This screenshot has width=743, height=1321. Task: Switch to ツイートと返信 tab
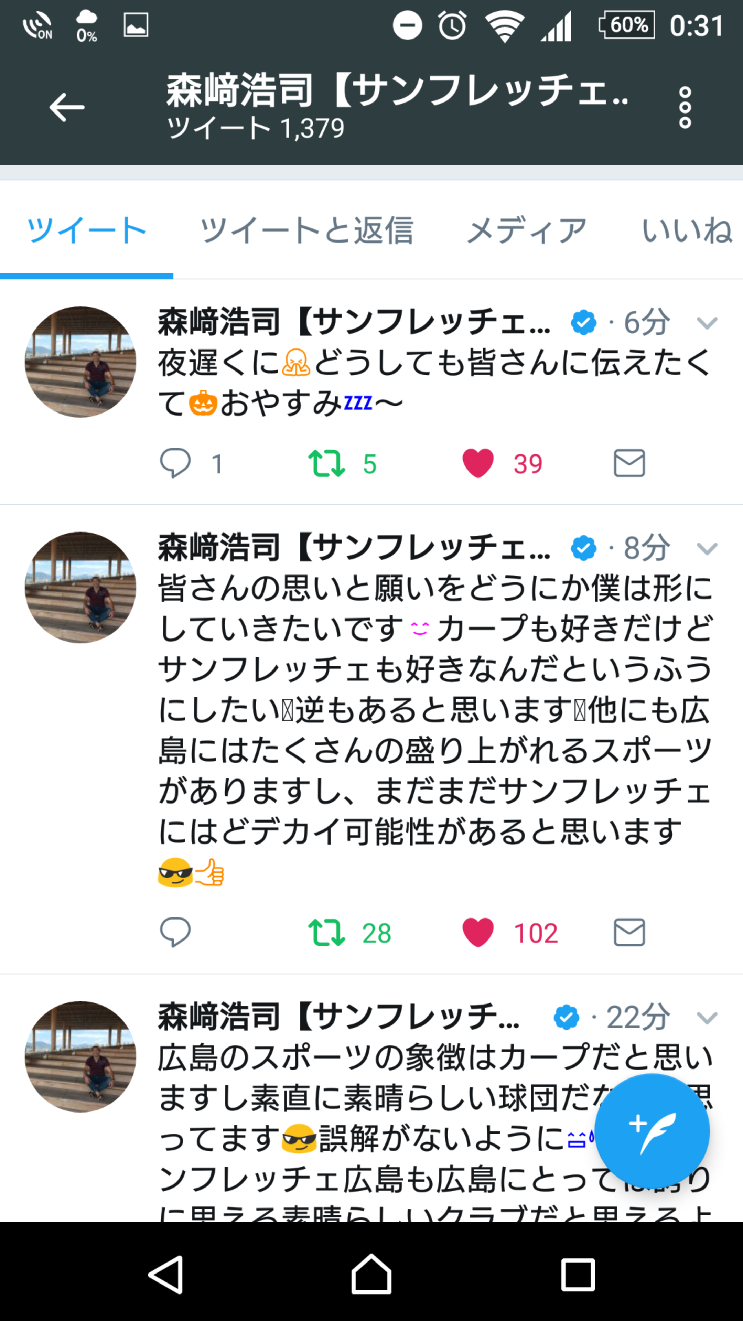coord(306,230)
